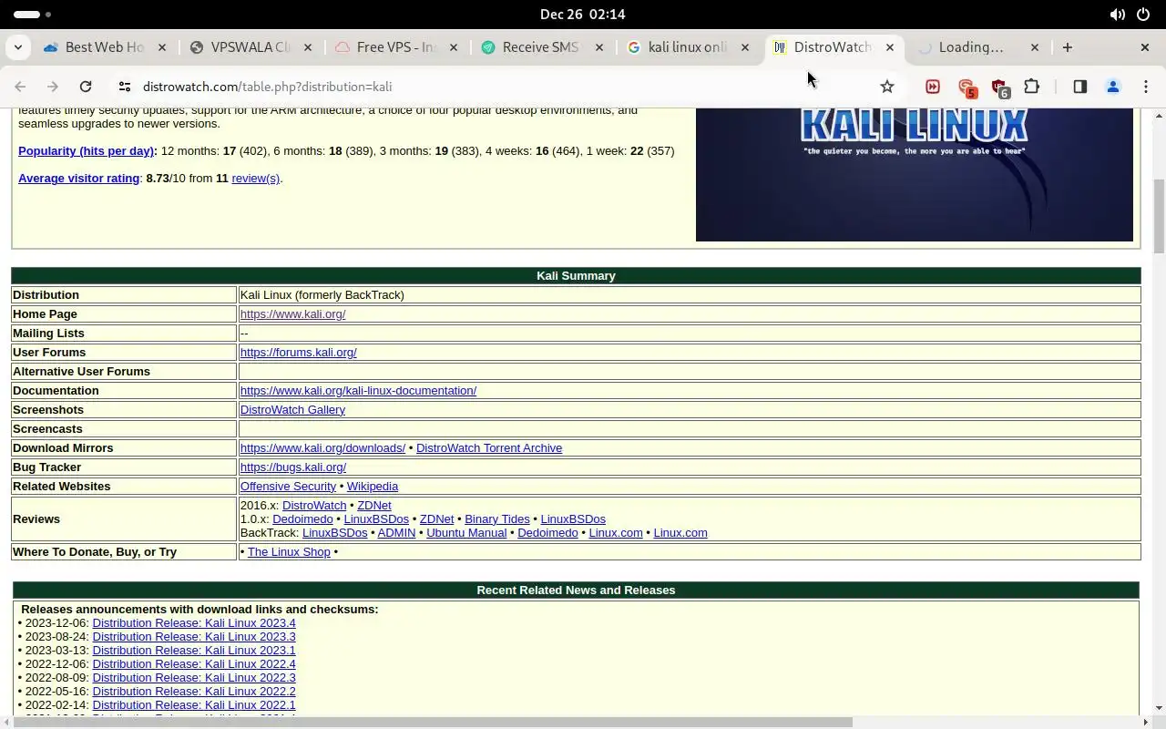Go forward to next page
The width and height of the screenshot is (1166, 729).
53,87
